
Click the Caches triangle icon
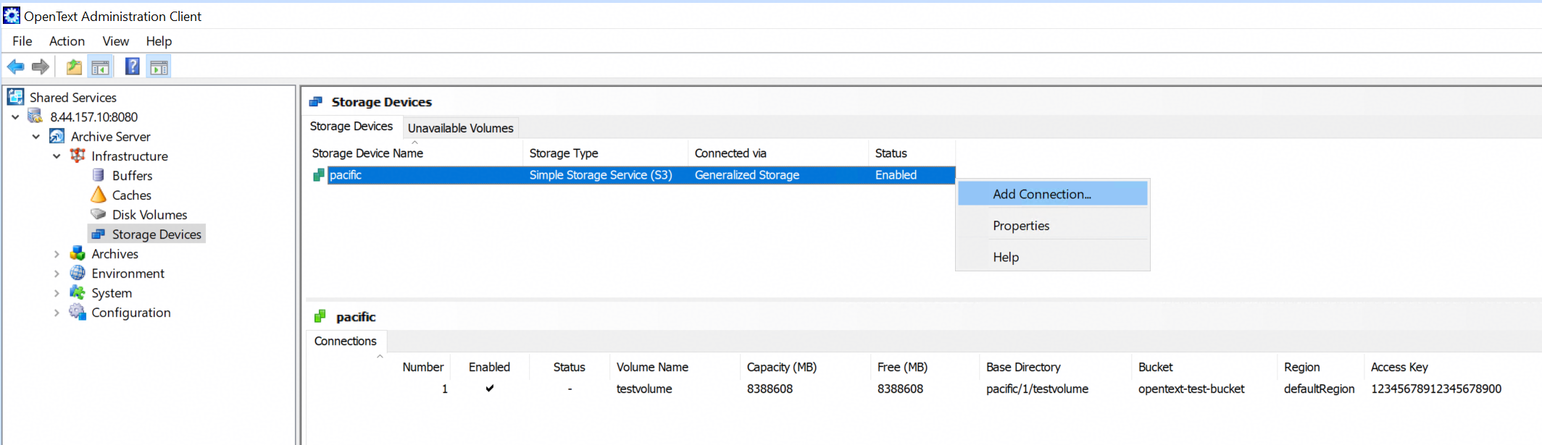(x=99, y=195)
